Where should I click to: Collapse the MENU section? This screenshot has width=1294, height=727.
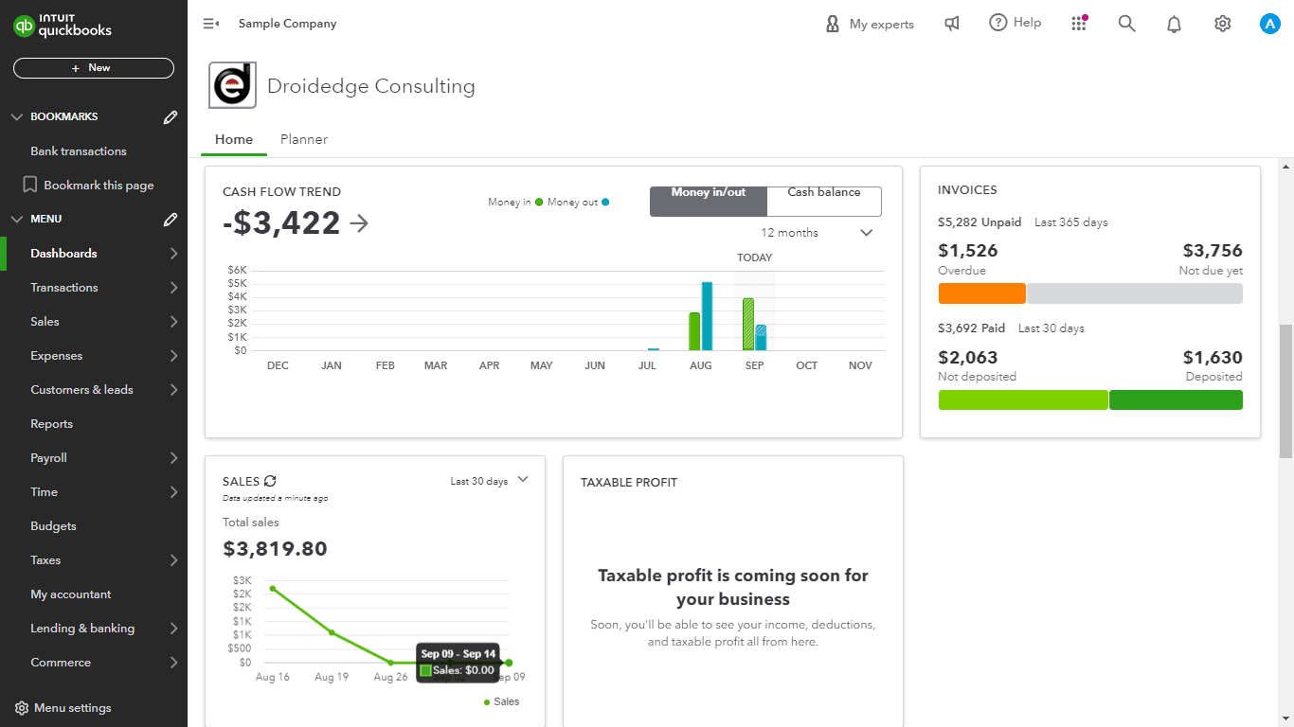(x=16, y=220)
